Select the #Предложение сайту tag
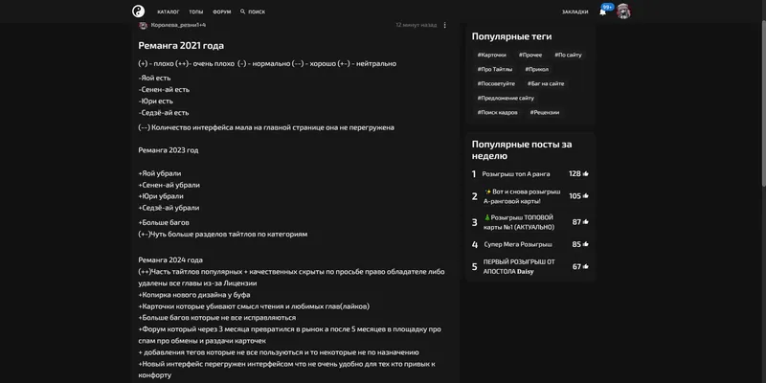The image size is (766, 383). 506,99
